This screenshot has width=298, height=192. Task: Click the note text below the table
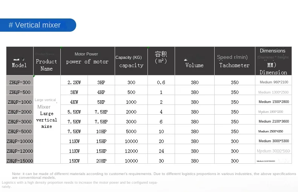pyautogui.click(x=151, y=175)
